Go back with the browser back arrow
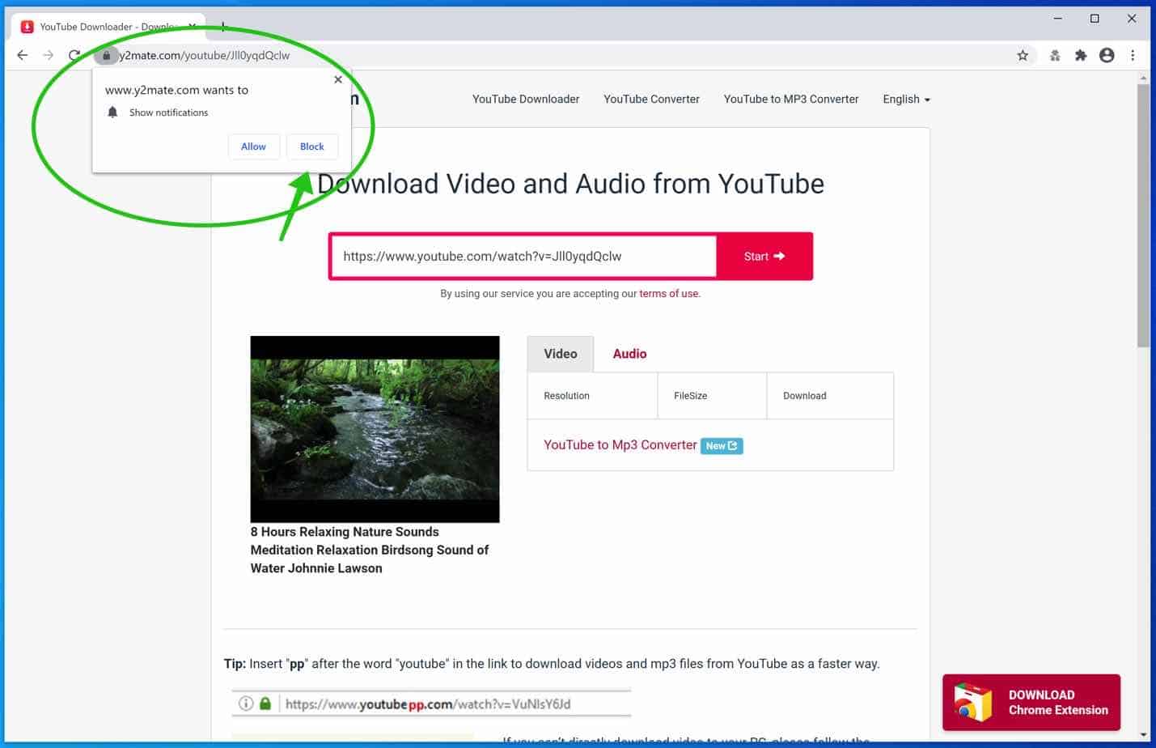 click(x=23, y=55)
